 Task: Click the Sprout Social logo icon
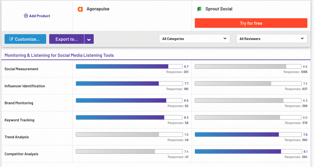click(x=199, y=9)
